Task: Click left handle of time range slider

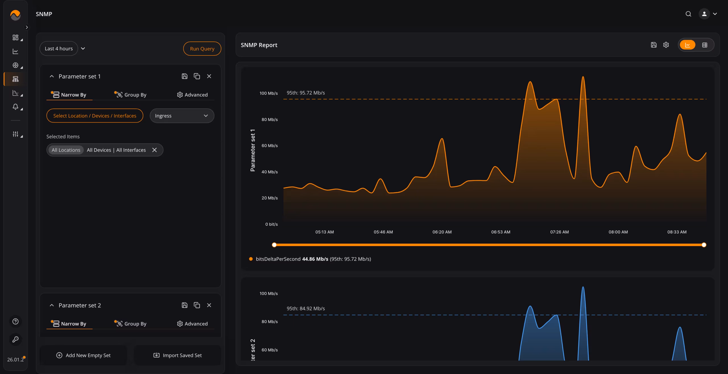Action: point(274,245)
